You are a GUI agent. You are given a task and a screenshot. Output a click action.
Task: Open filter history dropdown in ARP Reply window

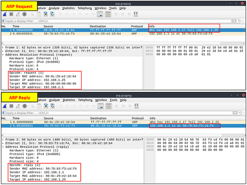coord(240,113)
